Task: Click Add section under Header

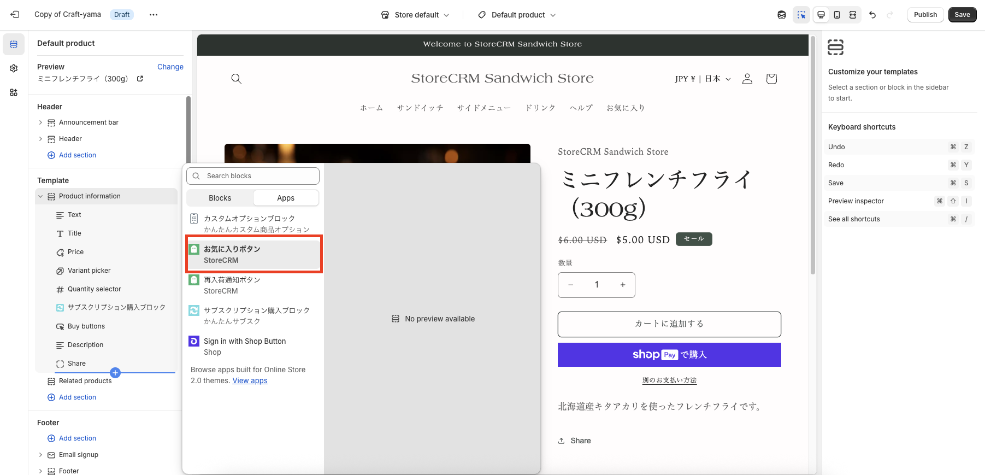Action: click(72, 155)
